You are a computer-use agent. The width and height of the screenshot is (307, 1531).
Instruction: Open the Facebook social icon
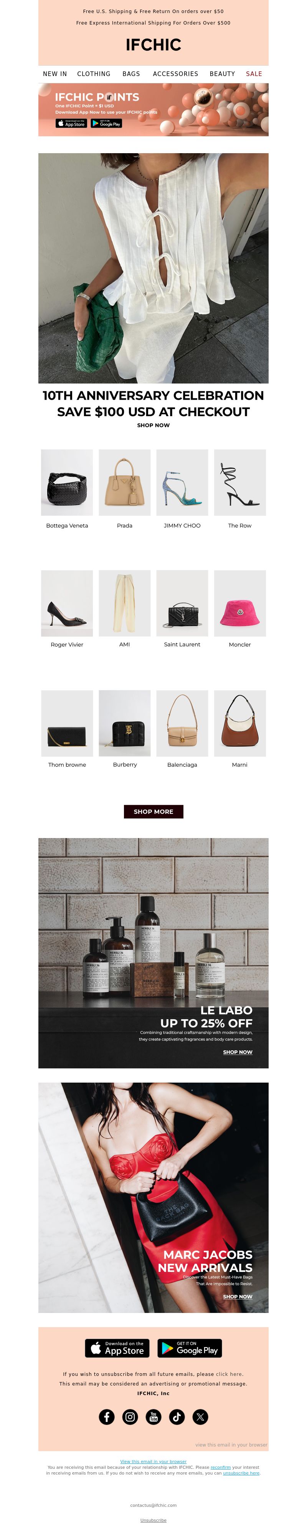(106, 1416)
